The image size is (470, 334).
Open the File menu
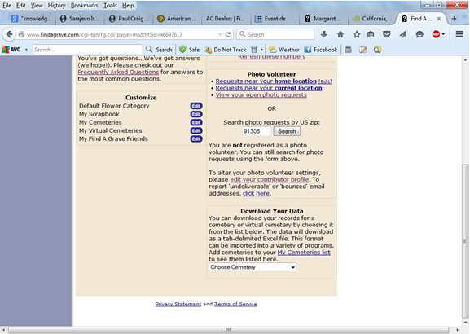click(x=7, y=6)
